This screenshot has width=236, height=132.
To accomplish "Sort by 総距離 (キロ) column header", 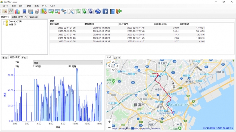I will (x=166, y=24).
